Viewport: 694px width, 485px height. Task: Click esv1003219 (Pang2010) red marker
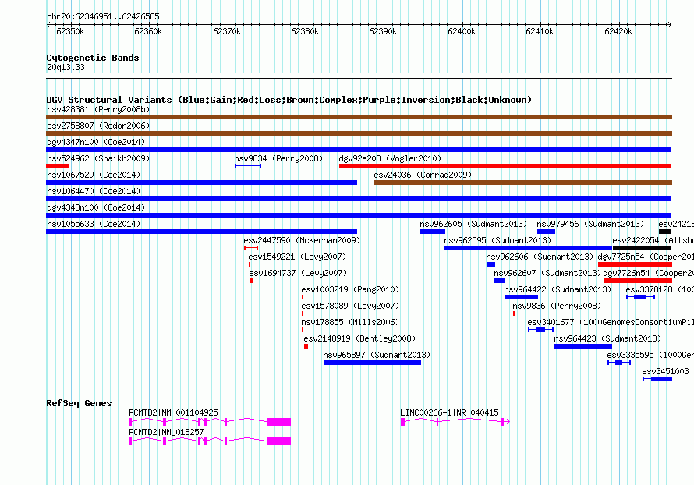click(x=303, y=297)
